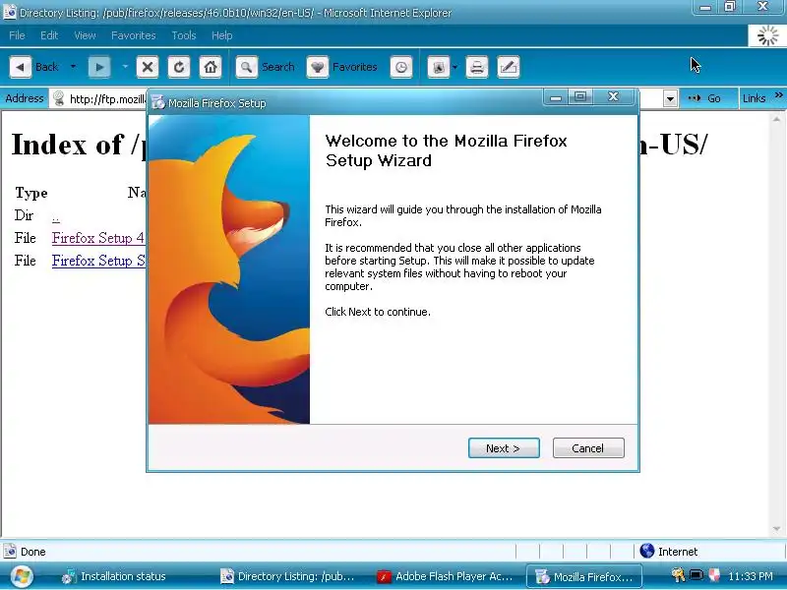Viewport: 787px width, 590px height.
Task: Open the File menu
Action: pyautogui.click(x=17, y=35)
